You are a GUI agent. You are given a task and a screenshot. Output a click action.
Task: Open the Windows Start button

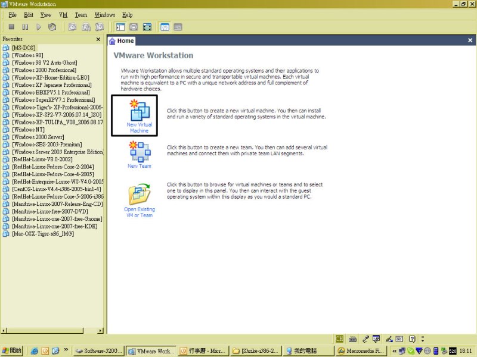12,350
